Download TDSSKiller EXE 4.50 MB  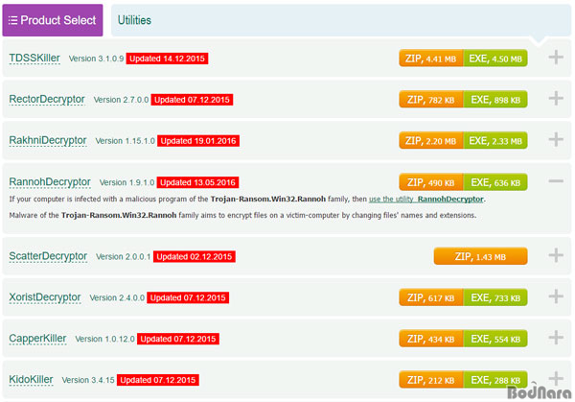[x=495, y=59]
